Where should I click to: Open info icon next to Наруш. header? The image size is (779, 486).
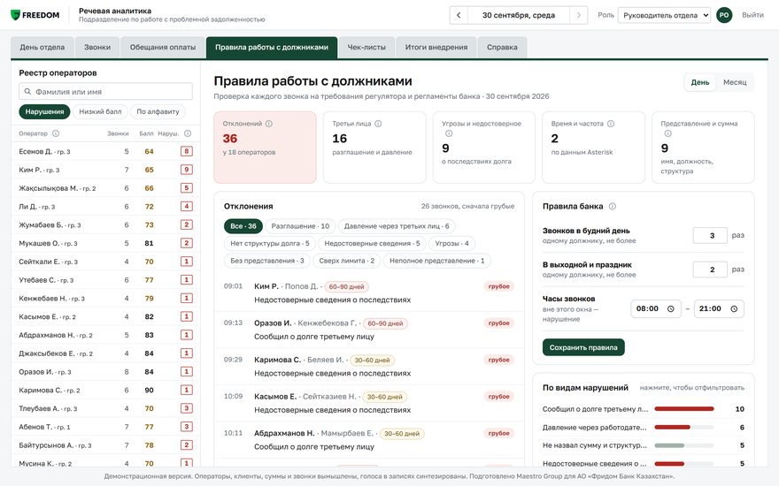[188, 133]
